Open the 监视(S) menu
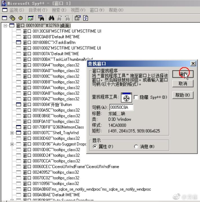This screenshot has width=200, height=202. click(x=17, y=10)
